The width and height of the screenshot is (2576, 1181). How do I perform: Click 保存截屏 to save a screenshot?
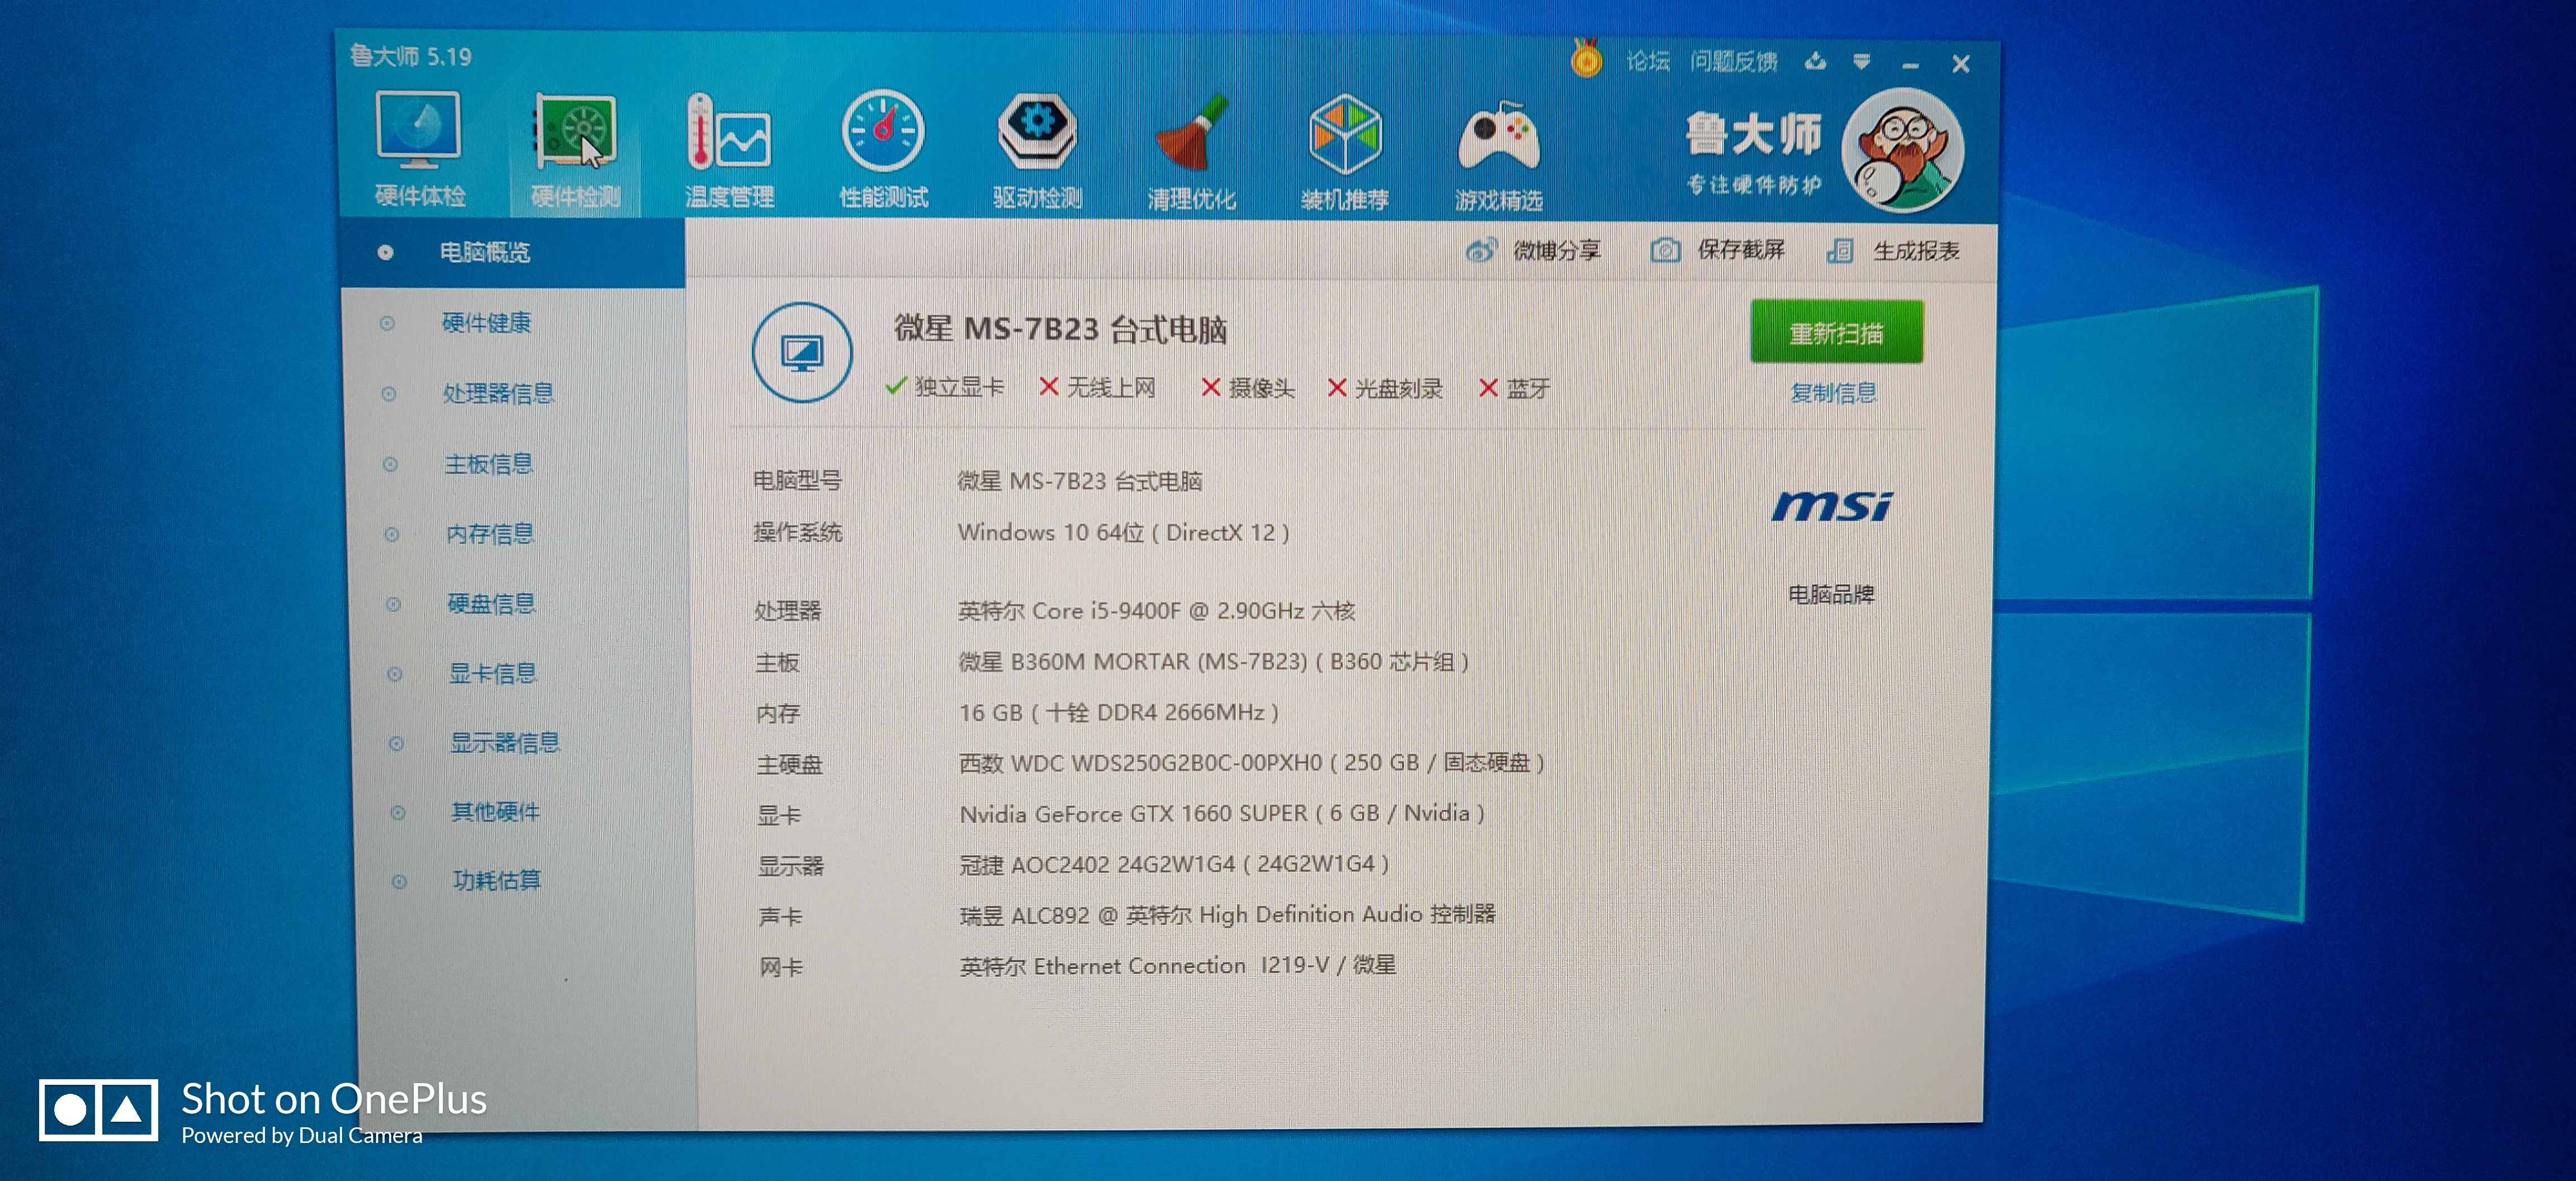click(x=1718, y=250)
